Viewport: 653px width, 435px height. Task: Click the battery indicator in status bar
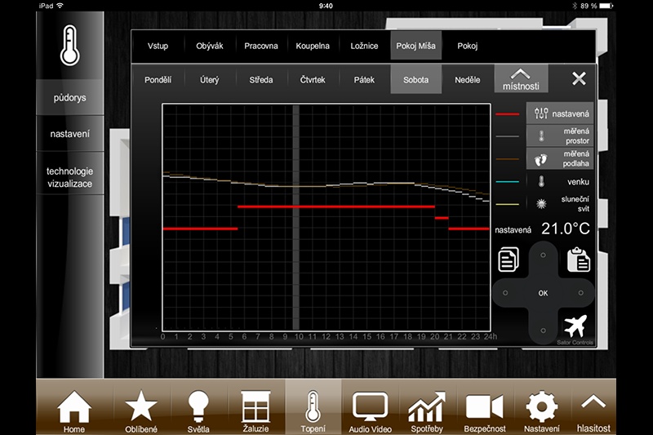(x=606, y=6)
